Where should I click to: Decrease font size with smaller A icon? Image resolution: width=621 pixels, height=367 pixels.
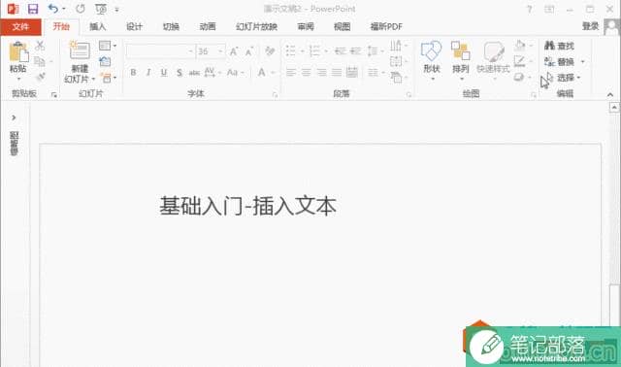point(249,51)
